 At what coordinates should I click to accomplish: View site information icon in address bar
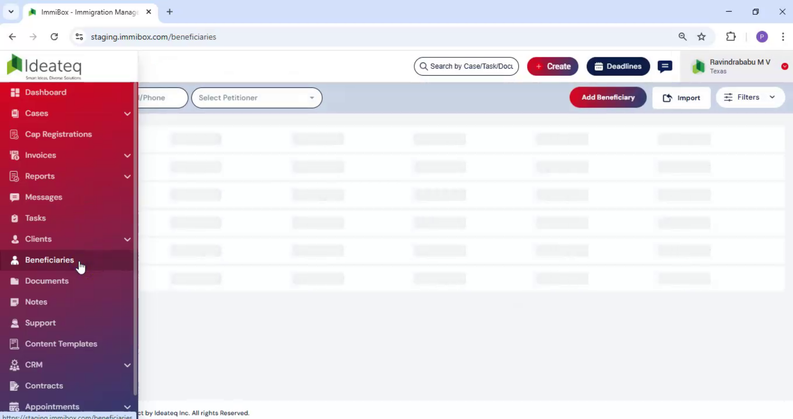click(x=79, y=37)
